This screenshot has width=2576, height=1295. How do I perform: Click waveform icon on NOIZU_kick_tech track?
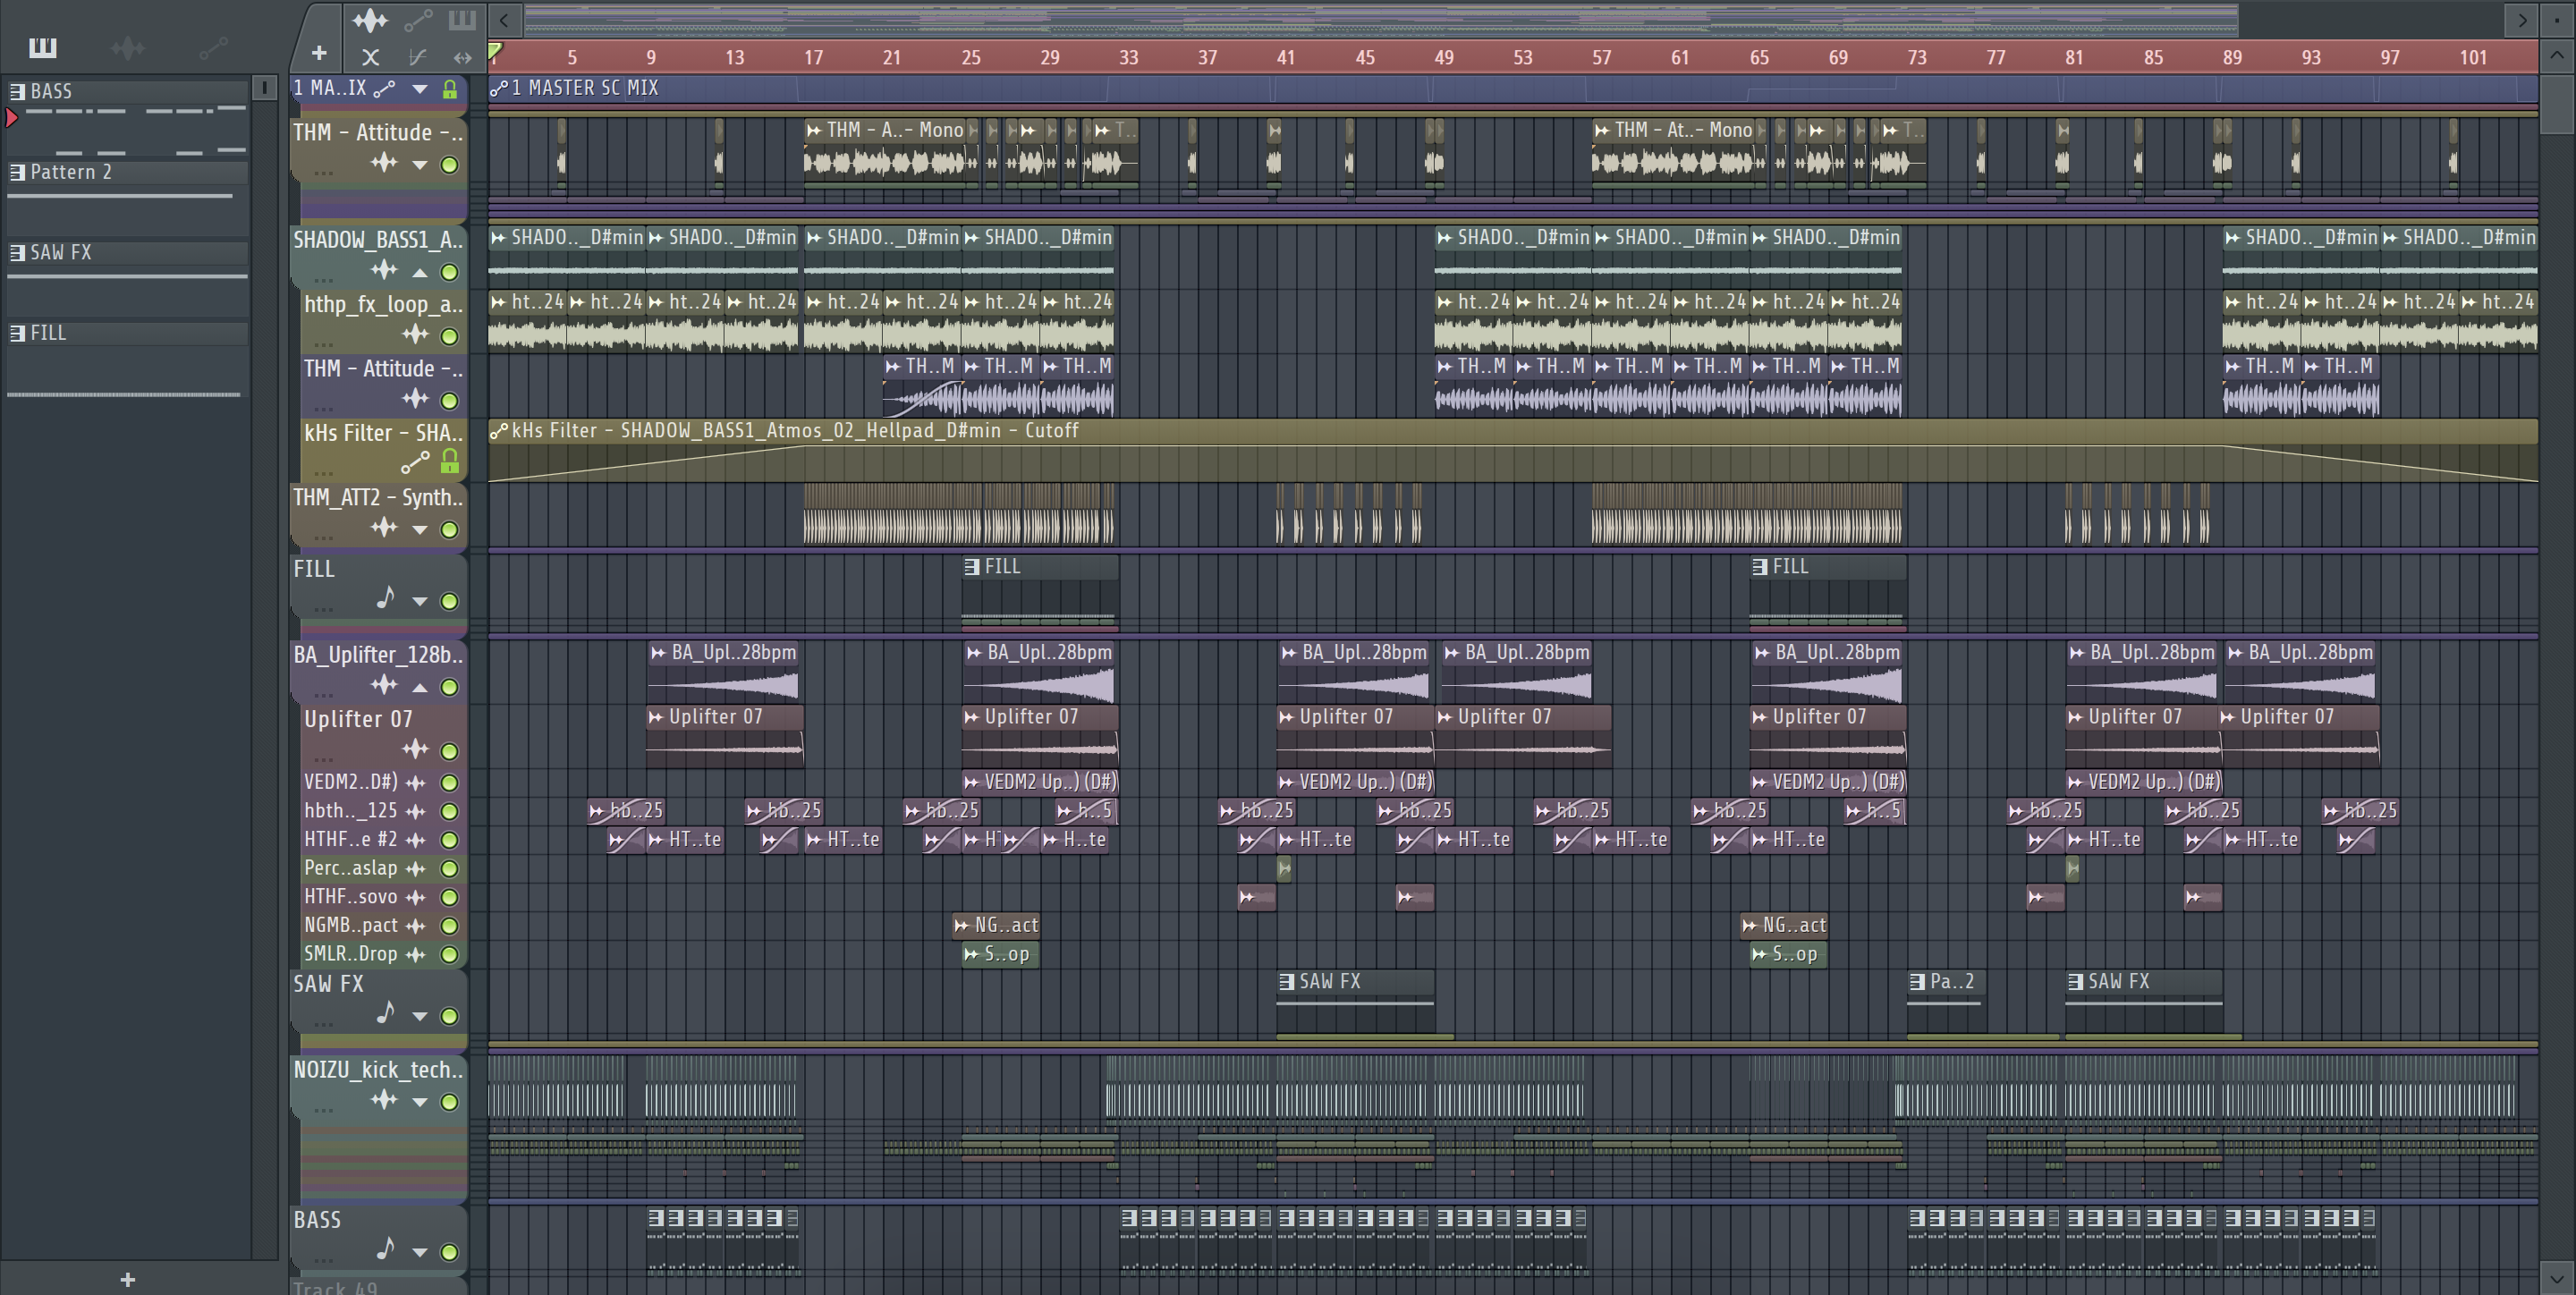[x=384, y=1100]
